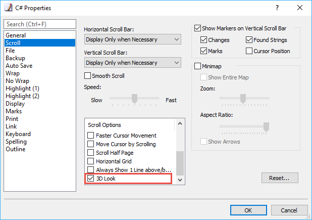This screenshot has width=312, height=220.
Task: Open the Highlight (2) category
Action: pyautogui.click(x=40, y=96)
